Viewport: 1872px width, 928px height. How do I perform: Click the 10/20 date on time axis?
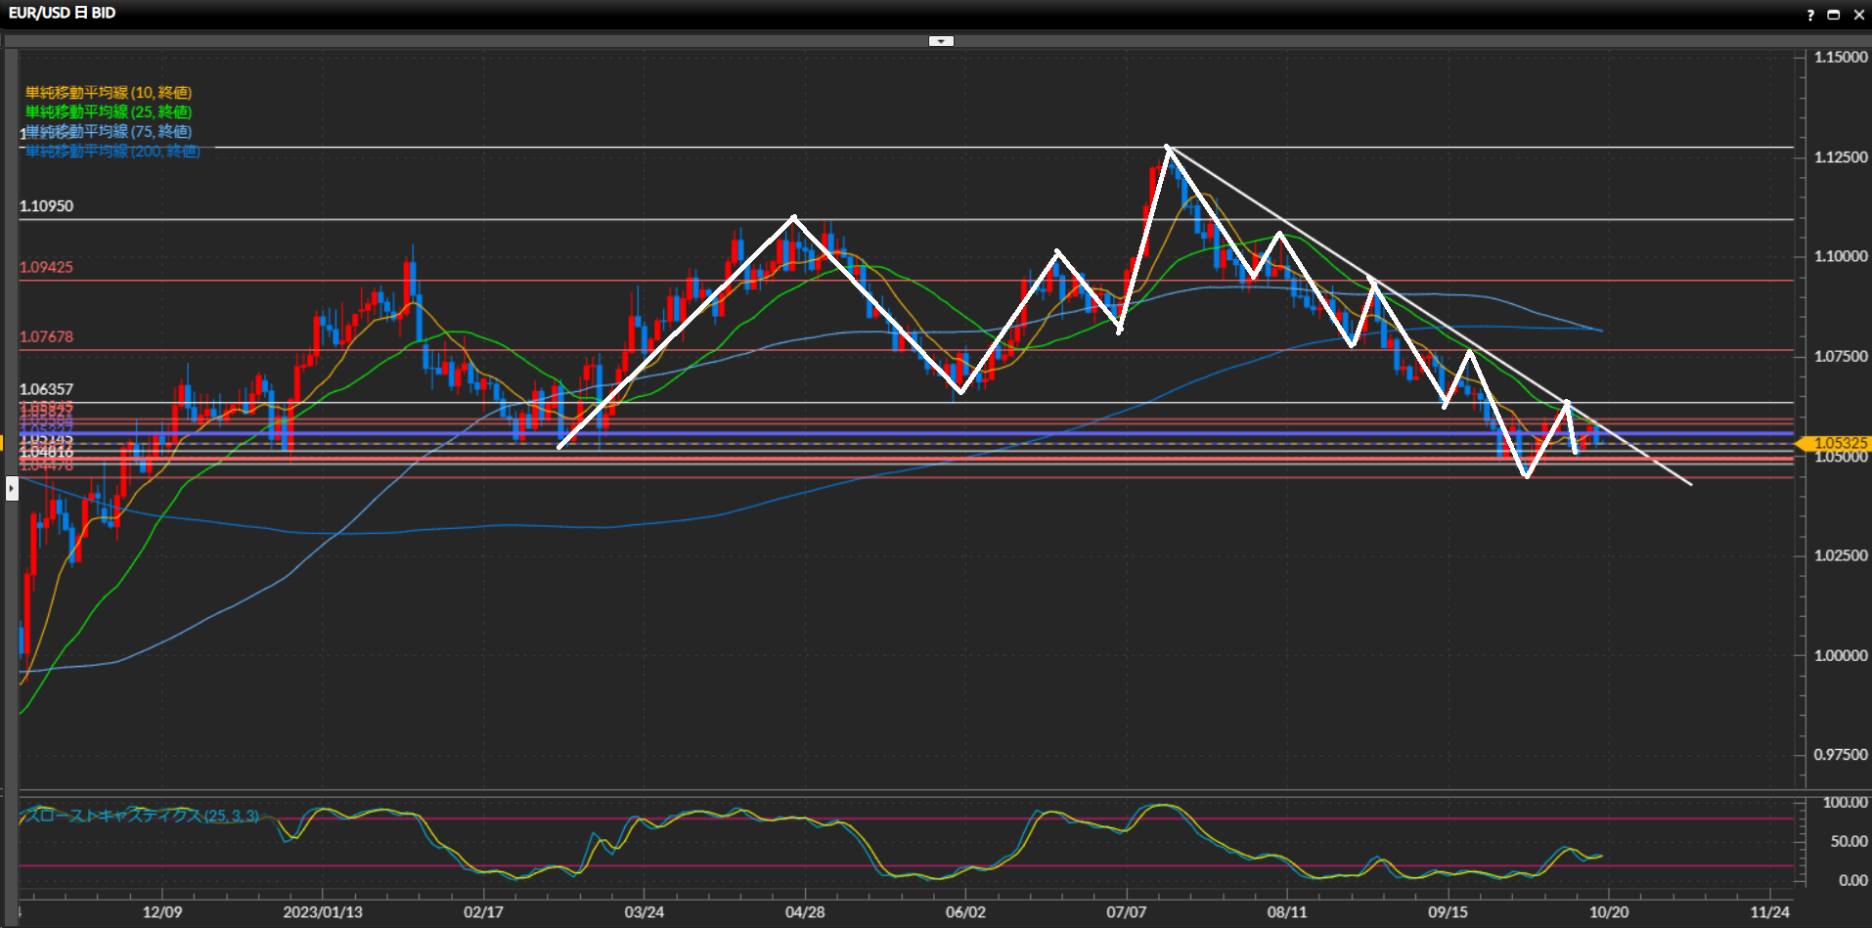(x=1608, y=912)
